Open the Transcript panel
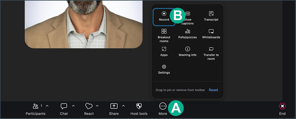 [x=211, y=16]
